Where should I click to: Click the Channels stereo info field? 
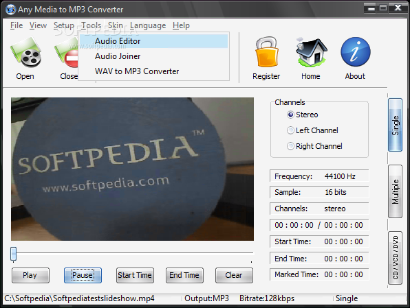point(319,209)
